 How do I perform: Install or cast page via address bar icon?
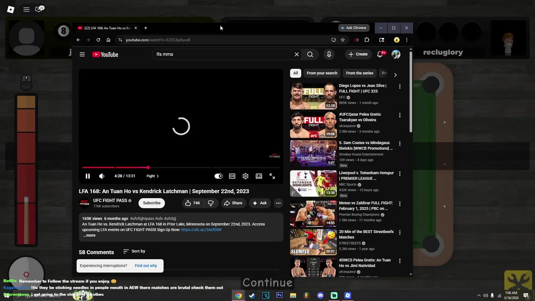tap(334, 40)
